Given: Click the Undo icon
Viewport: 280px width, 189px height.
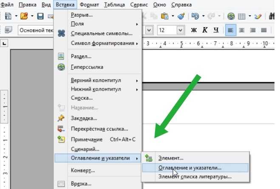Looking at the screenshot, I should tap(195, 16).
